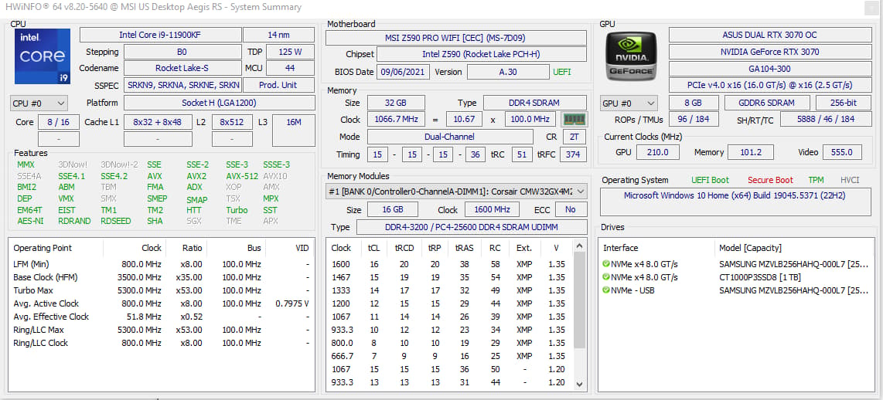Open the memory module selection dropdown
Screen dimensions: 883x400
click(457, 192)
